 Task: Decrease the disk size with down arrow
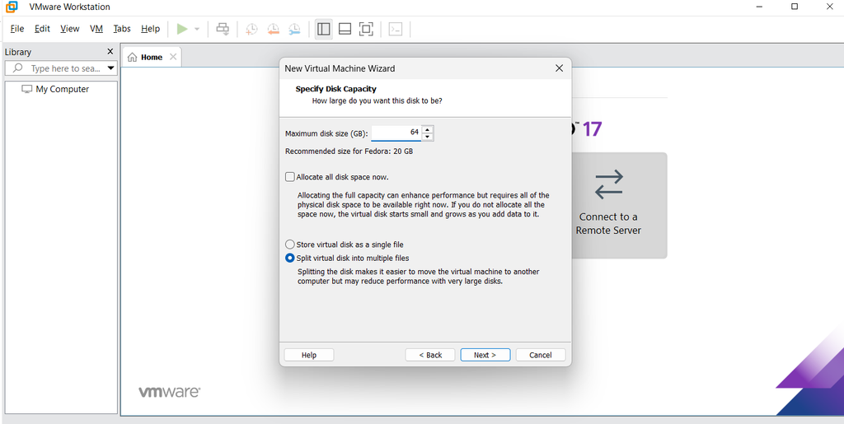click(x=428, y=137)
